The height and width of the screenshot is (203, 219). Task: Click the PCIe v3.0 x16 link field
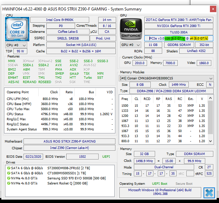click(x=179, y=38)
